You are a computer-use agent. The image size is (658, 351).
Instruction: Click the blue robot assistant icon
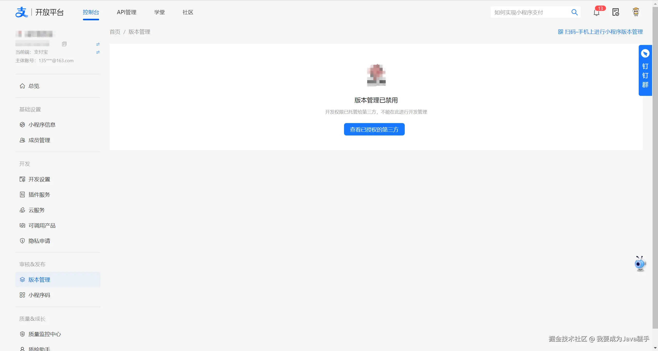pyautogui.click(x=640, y=264)
